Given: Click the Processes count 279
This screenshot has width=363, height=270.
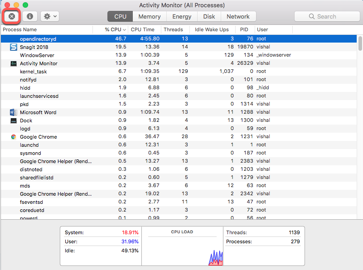Looking at the screenshot, I should [x=295, y=241].
